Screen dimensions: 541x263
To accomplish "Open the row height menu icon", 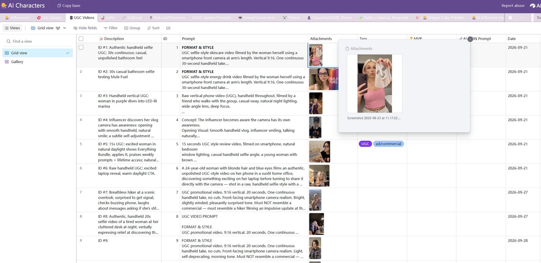I will click(x=168, y=28).
